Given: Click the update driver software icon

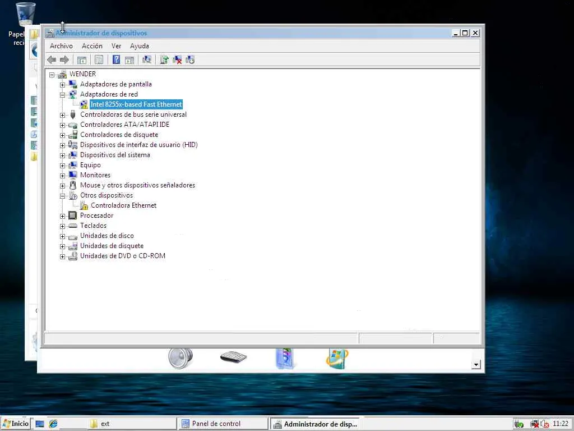Looking at the screenshot, I should 164,59.
